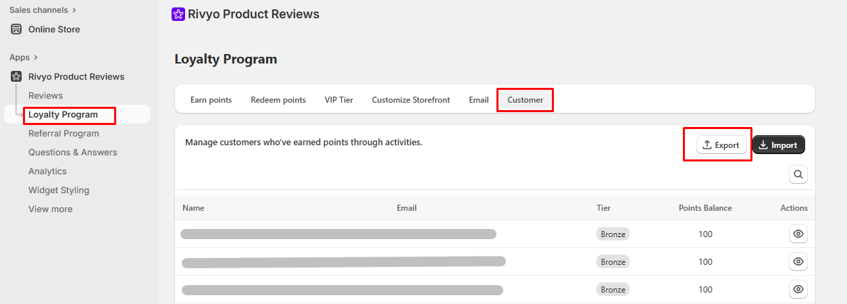Switch to the Earn points tab
The height and width of the screenshot is (304, 847).
click(x=211, y=100)
